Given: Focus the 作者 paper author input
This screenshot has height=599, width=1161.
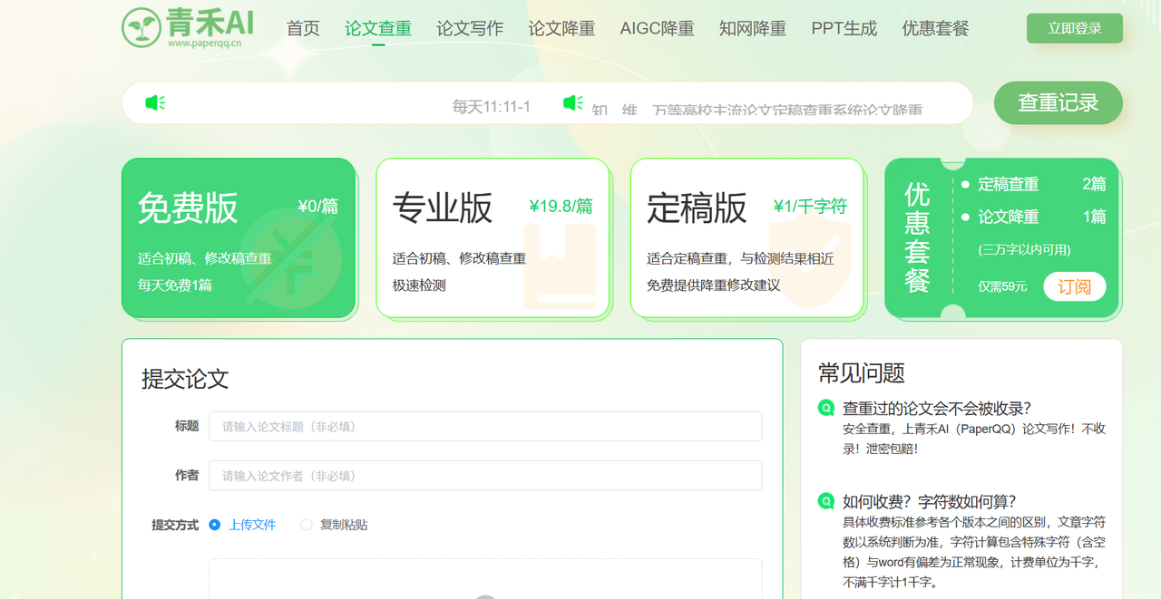Looking at the screenshot, I should pos(485,476).
